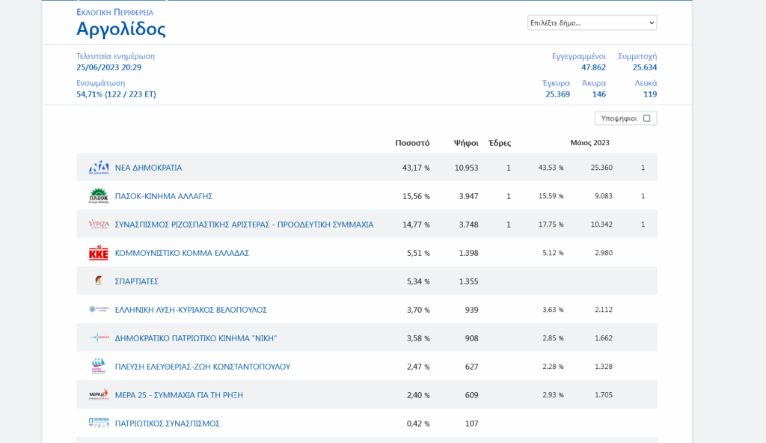Click the Νέα Δημοκρατία party logo
The height and width of the screenshot is (443, 766).
pos(99,168)
